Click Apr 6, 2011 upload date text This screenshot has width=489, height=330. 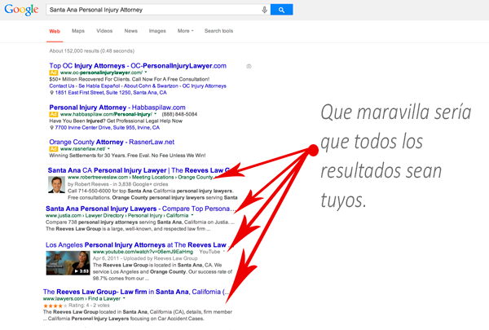pos(106,258)
